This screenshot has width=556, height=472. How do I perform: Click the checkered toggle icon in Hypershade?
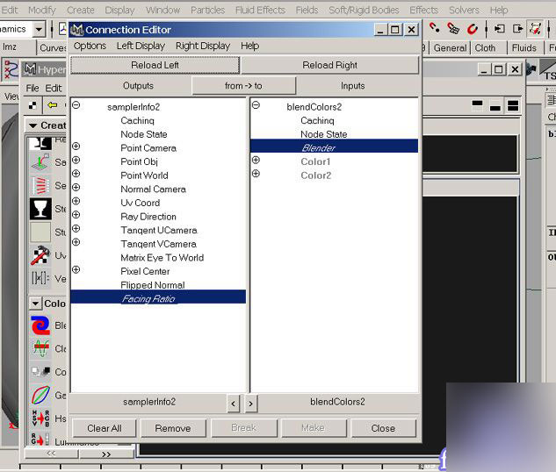tap(32, 104)
